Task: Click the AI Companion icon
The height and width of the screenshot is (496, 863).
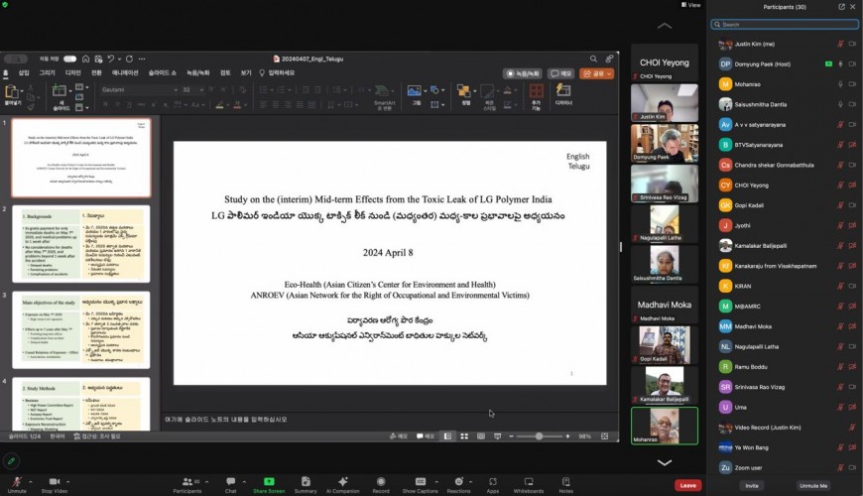Action: pos(343,483)
